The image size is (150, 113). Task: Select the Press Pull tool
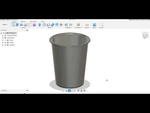tap(40, 25)
